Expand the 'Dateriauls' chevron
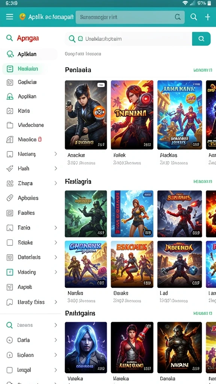This screenshot has height=384, width=216. pos(55,257)
